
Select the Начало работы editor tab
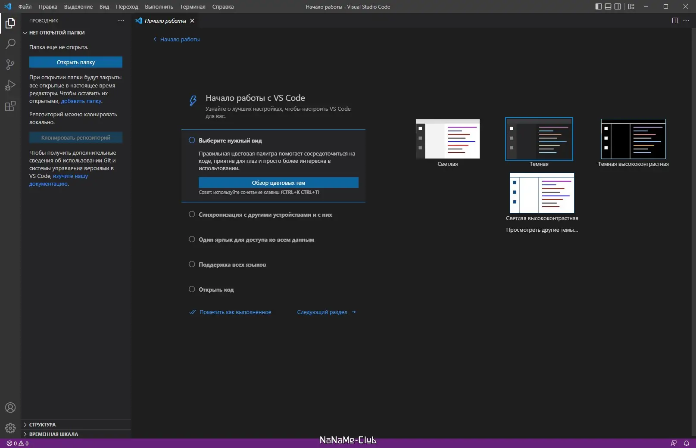coord(165,21)
